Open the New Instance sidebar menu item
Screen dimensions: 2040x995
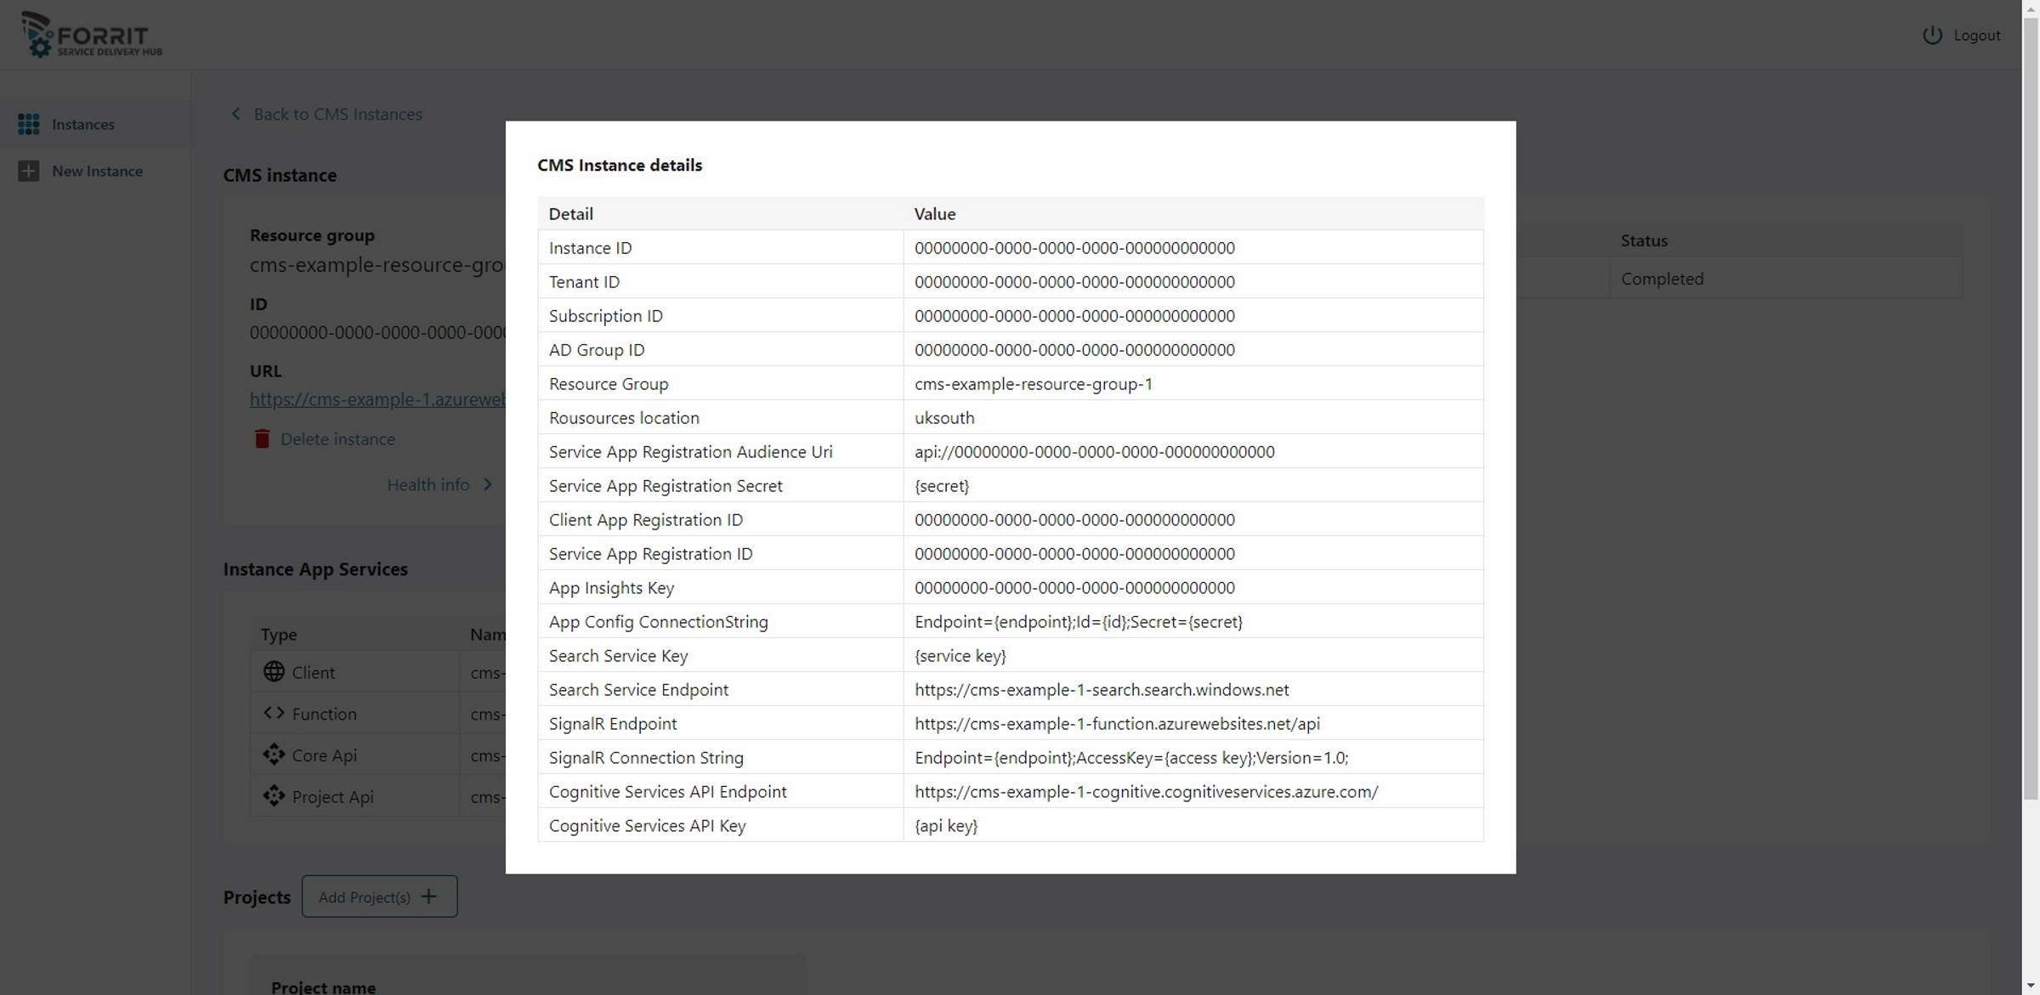point(97,171)
